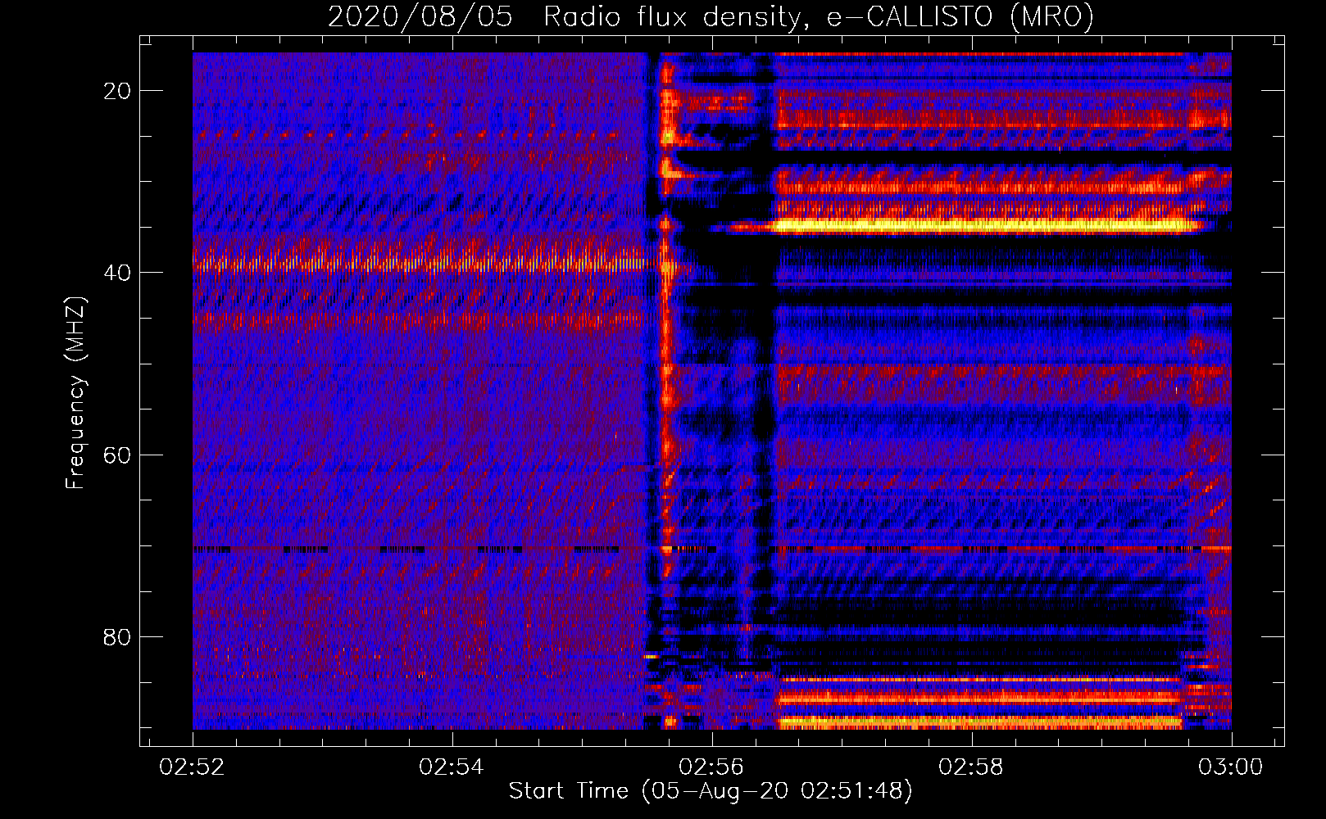Click the 40 frequency tick label
Screen dimensions: 1326x819
[x=117, y=273]
